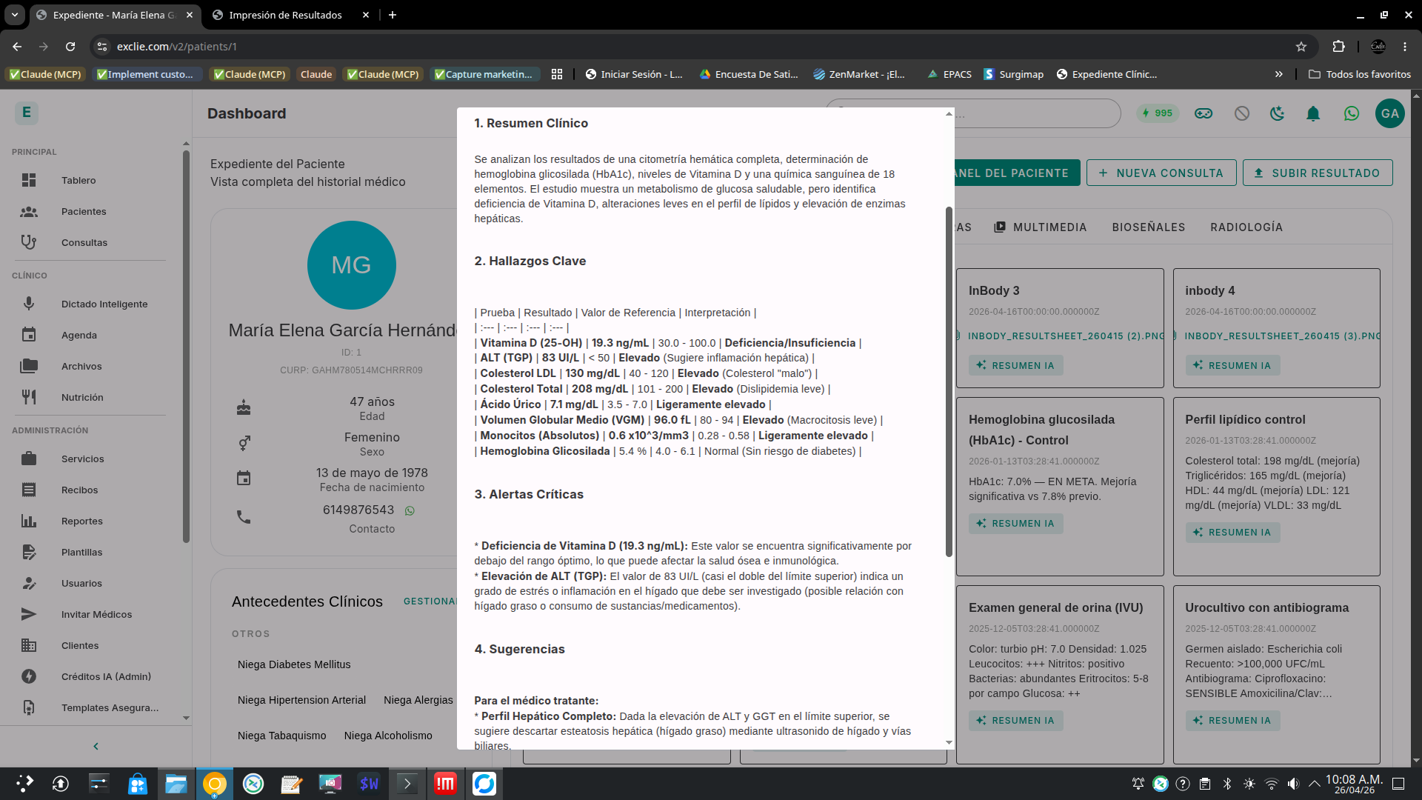Click RESUMEN IA on Urocultivo card
The height and width of the screenshot is (800, 1422).
[x=1232, y=720]
